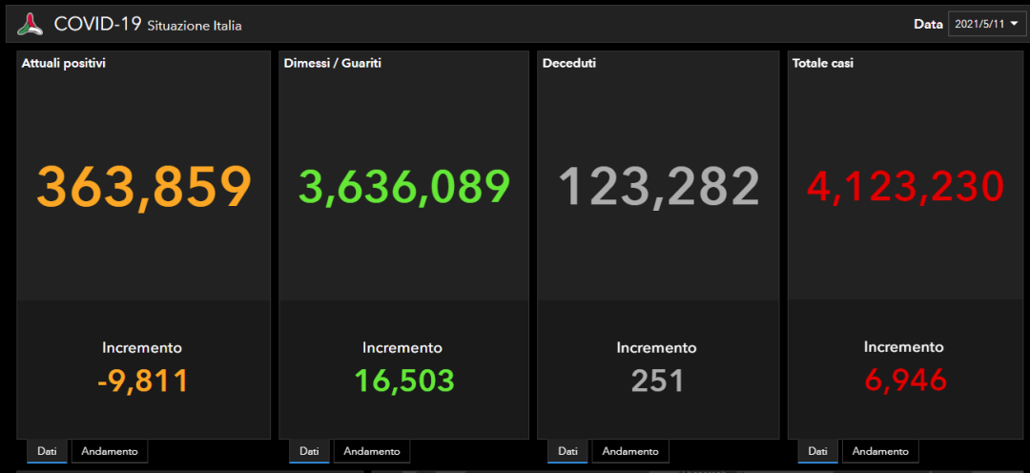Image resolution: width=1030 pixels, height=473 pixels.
Task: Select Dati tab under Dimessi / Guariti
Action: pyautogui.click(x=309, y=451)
